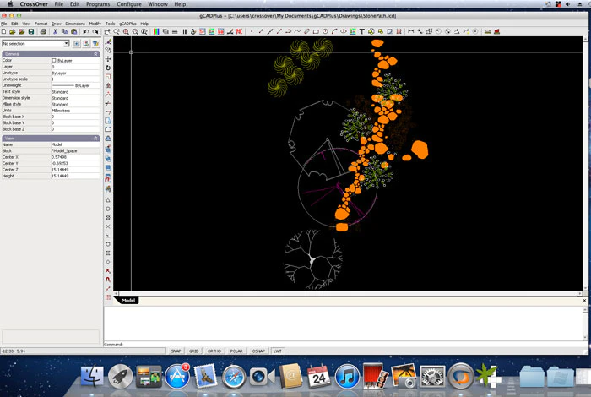Click the Print icon in toolbar
This screenshot has height=397, width=591.
[x=43, y=31]
